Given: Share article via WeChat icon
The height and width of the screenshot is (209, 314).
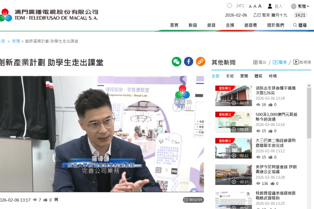Looking at the screenshot, I should pyautogui.click(x=176, y=62).
